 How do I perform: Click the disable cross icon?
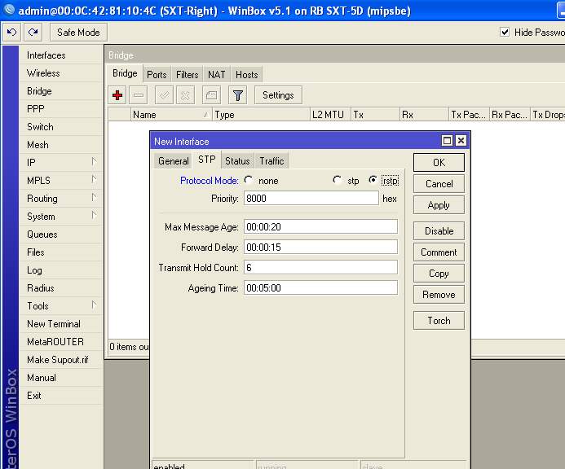(x=185, y=95)
